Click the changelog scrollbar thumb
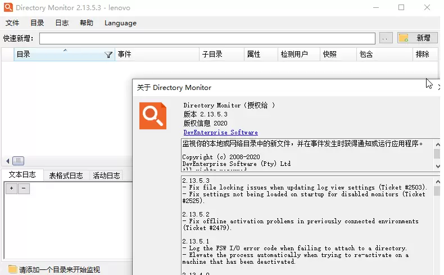The width and height of the screenshot is (444, 275). pos(437,191)
